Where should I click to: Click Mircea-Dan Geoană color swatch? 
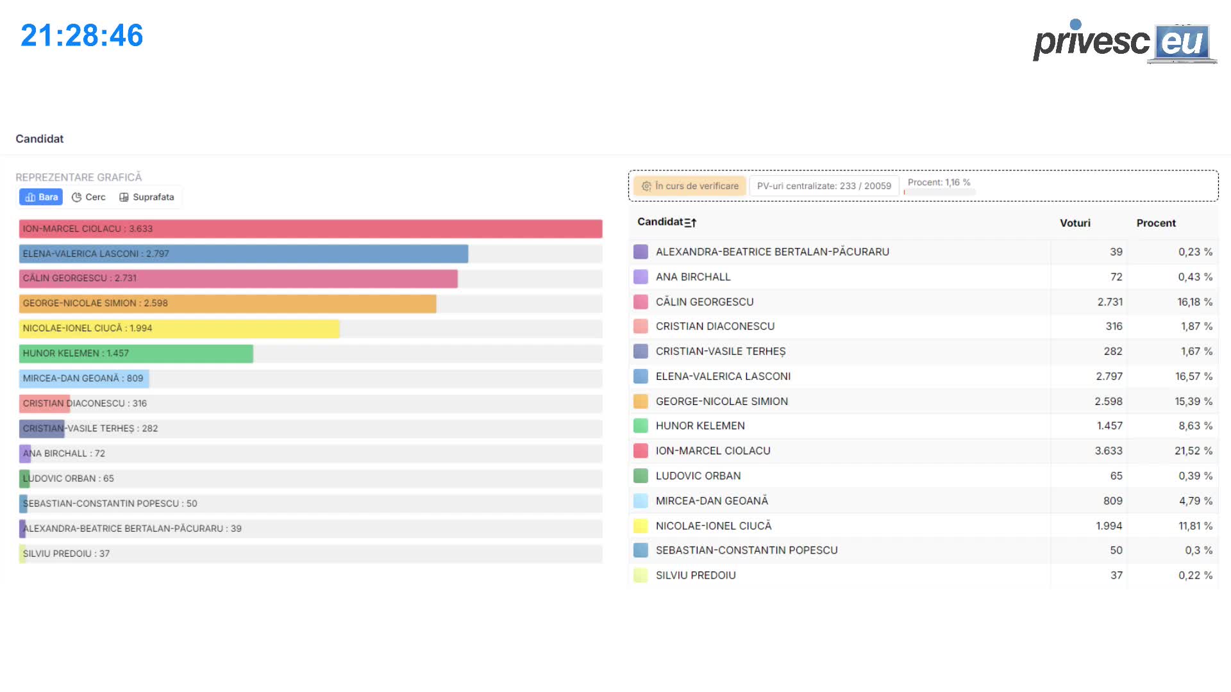click(641, 500)
